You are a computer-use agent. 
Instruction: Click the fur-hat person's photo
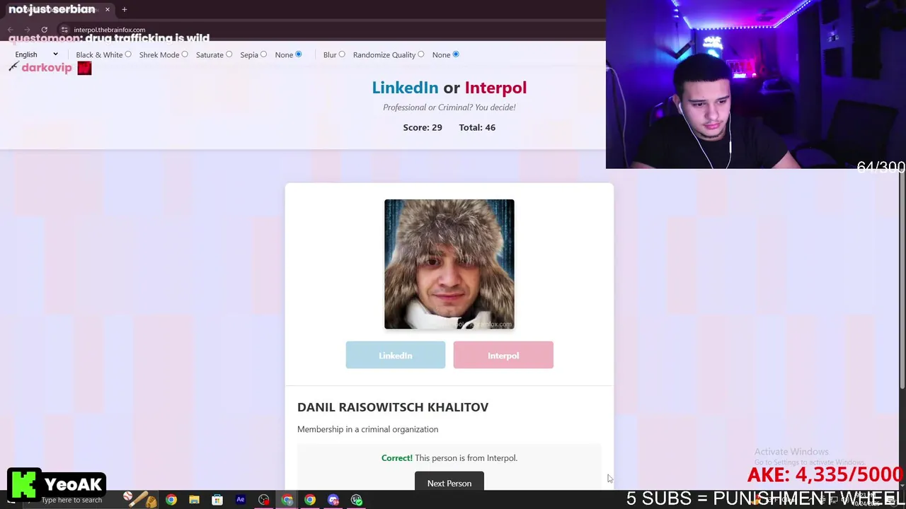point(449,264)
